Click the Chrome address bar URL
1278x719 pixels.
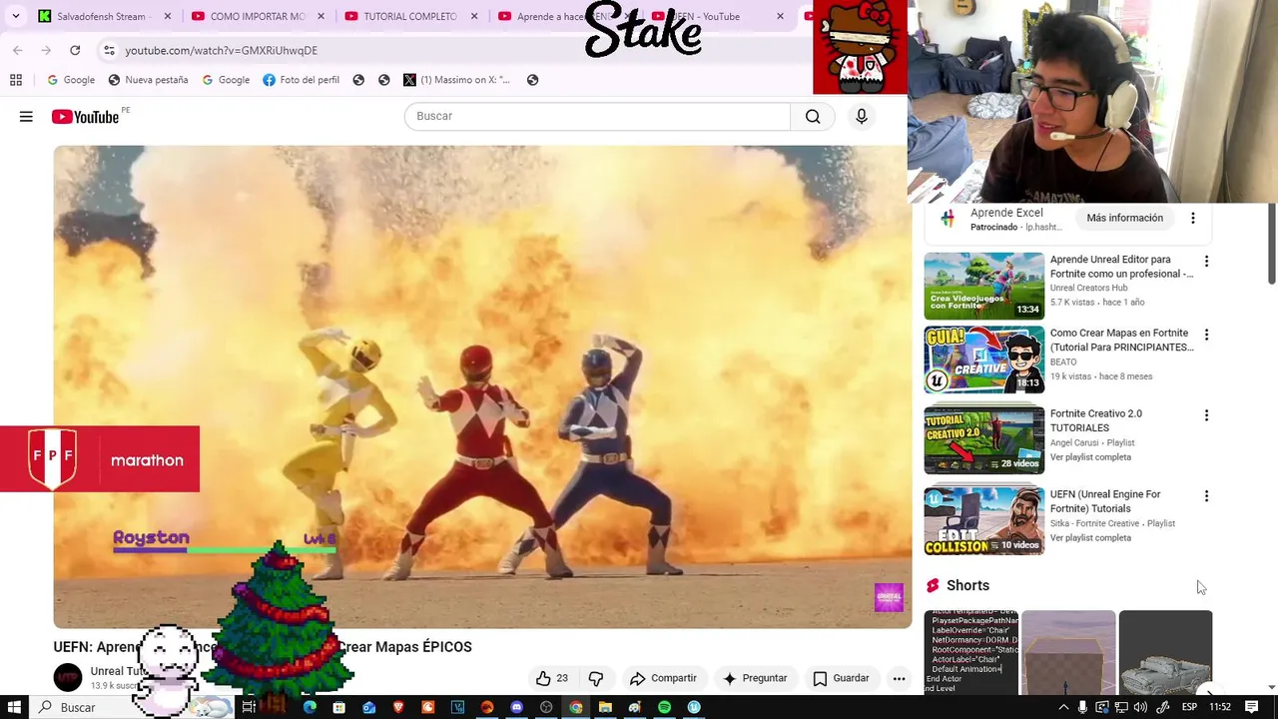[222, 50]
